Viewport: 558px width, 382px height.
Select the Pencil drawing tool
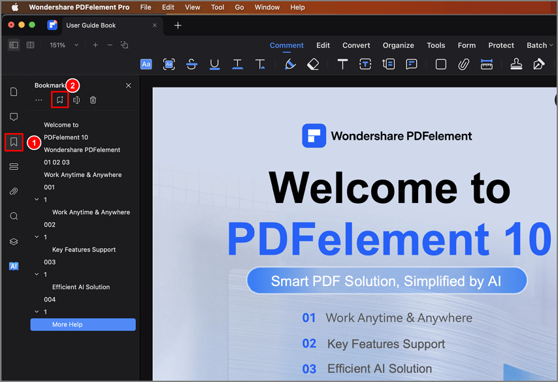[x=290, y=65]
